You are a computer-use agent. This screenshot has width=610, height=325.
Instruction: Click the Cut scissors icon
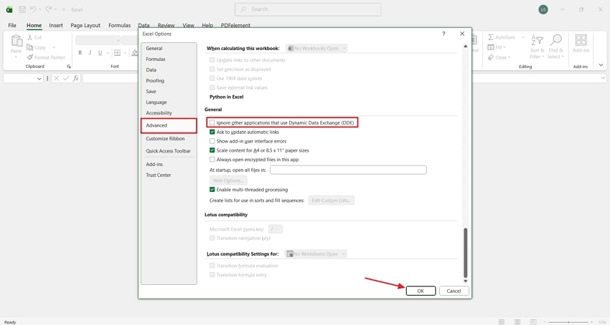(29, 37)
